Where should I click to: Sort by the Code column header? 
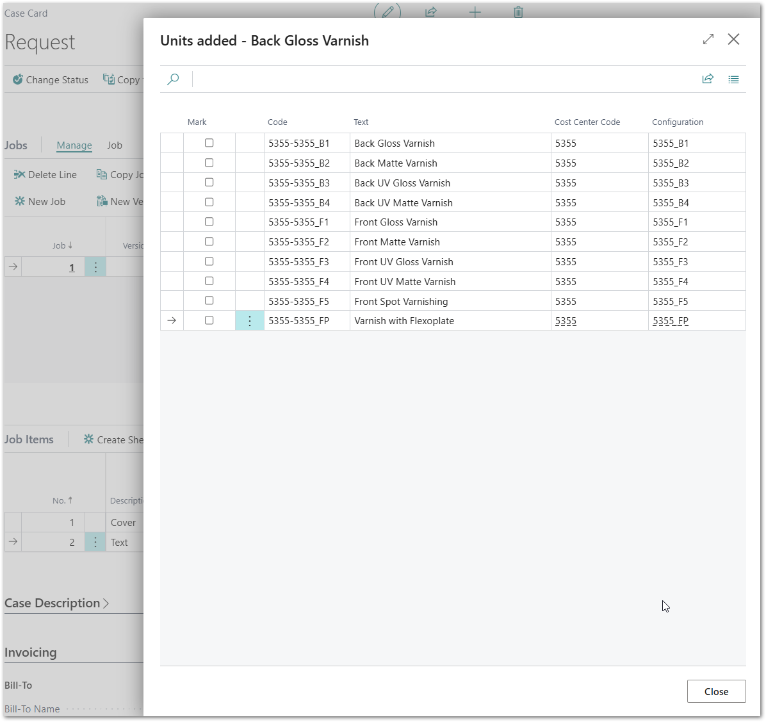click(x=277, y=122)
